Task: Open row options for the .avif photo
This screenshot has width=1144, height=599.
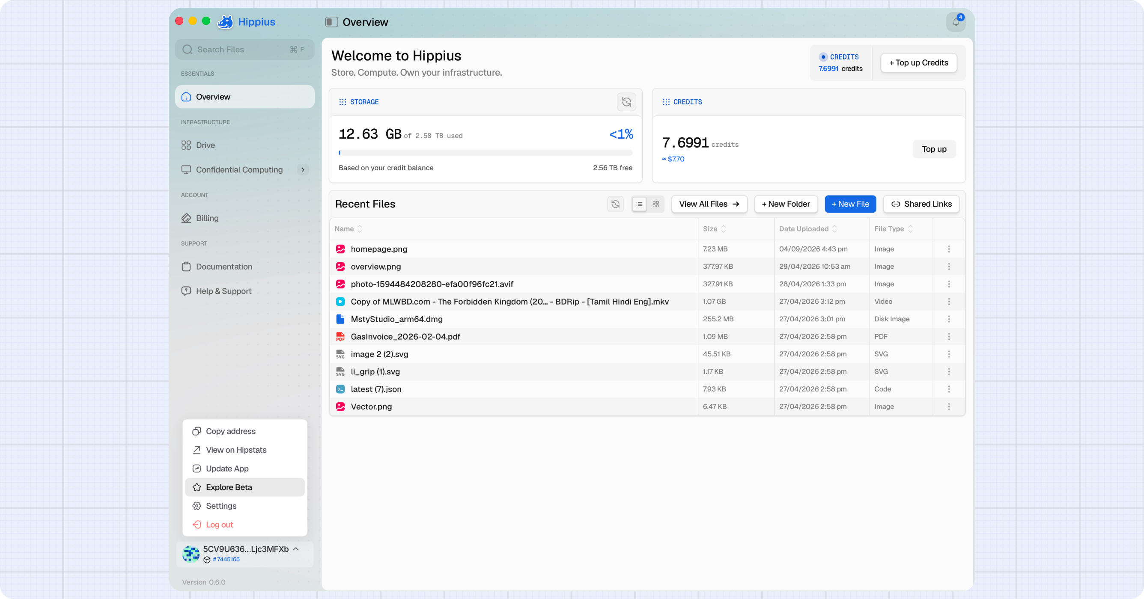Action: pyautogui.click(x=949, y=284)
